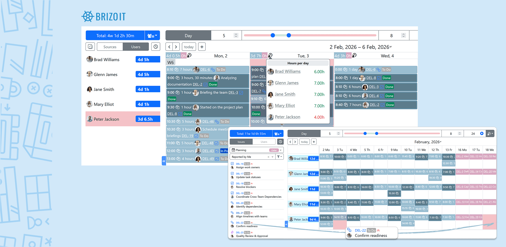Click the clock icon beside Users in the Issues panel

click(x=280, y=141)
